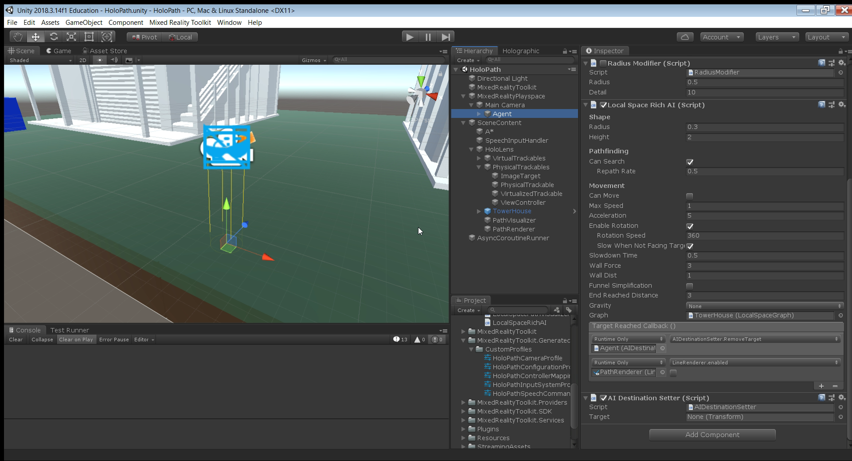This screenshot has height=461, width=852.
Task: Open Local Space Rich AI help icon
Action: tap(821, 105)
